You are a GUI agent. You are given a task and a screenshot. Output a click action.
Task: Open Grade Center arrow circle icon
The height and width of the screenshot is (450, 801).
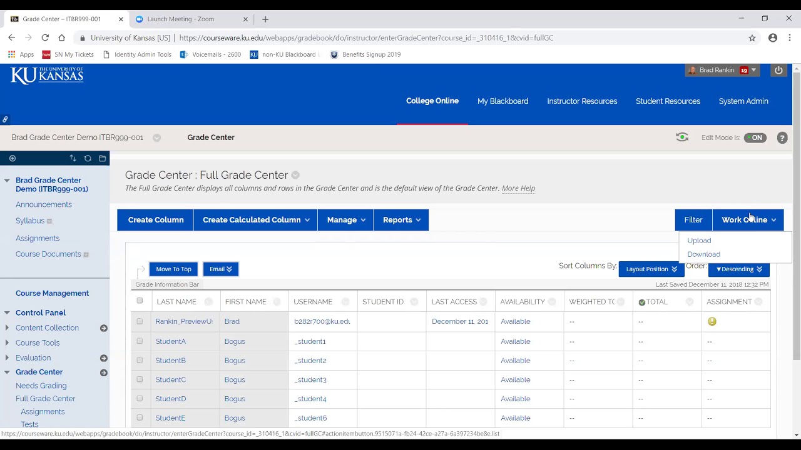[104, 372]
